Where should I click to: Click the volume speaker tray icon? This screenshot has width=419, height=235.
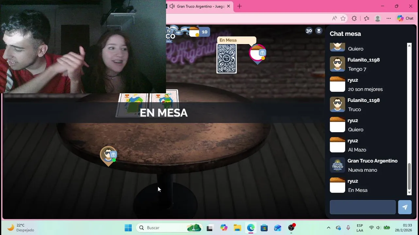click(x=378, y=228)
